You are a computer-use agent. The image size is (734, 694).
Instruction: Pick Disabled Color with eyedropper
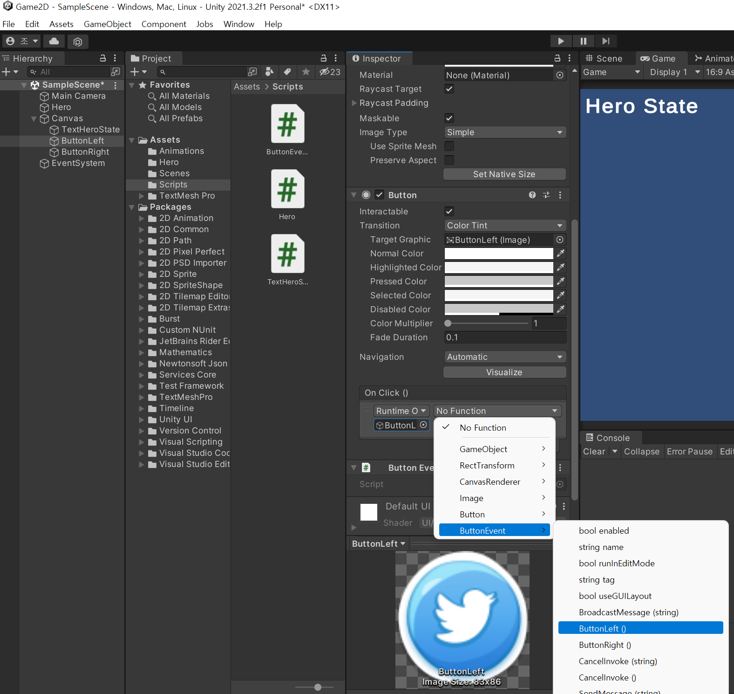pos(560,309)
